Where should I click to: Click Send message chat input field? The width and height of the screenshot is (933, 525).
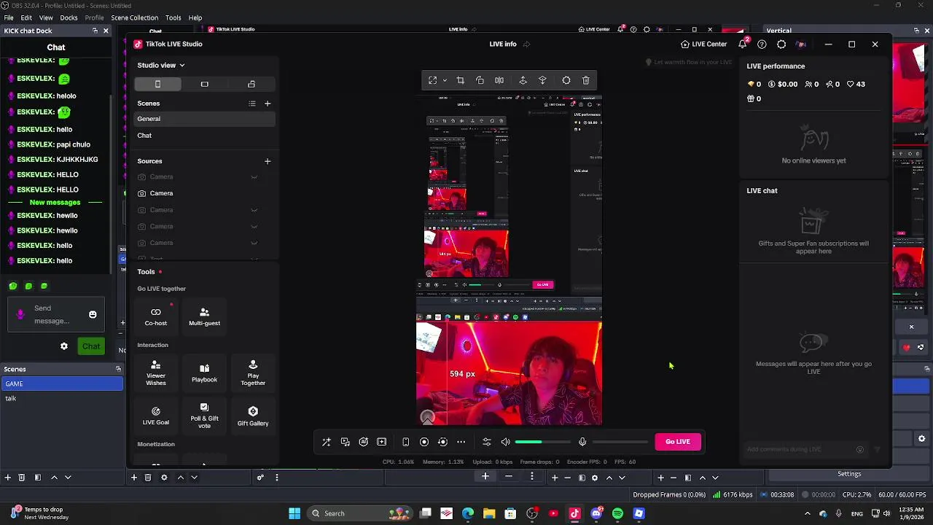(x=56, y=315)
